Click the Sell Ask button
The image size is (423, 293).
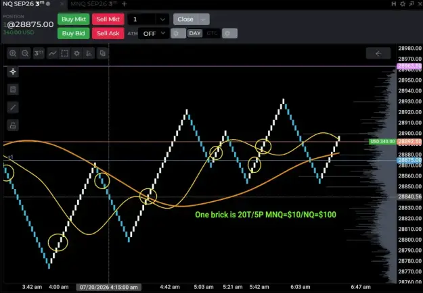(x=108, y=33)
